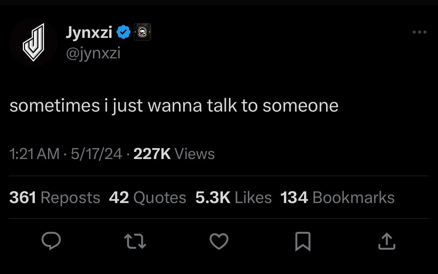
Task: Open the three-dot more options menu
Action: (419, 32)
